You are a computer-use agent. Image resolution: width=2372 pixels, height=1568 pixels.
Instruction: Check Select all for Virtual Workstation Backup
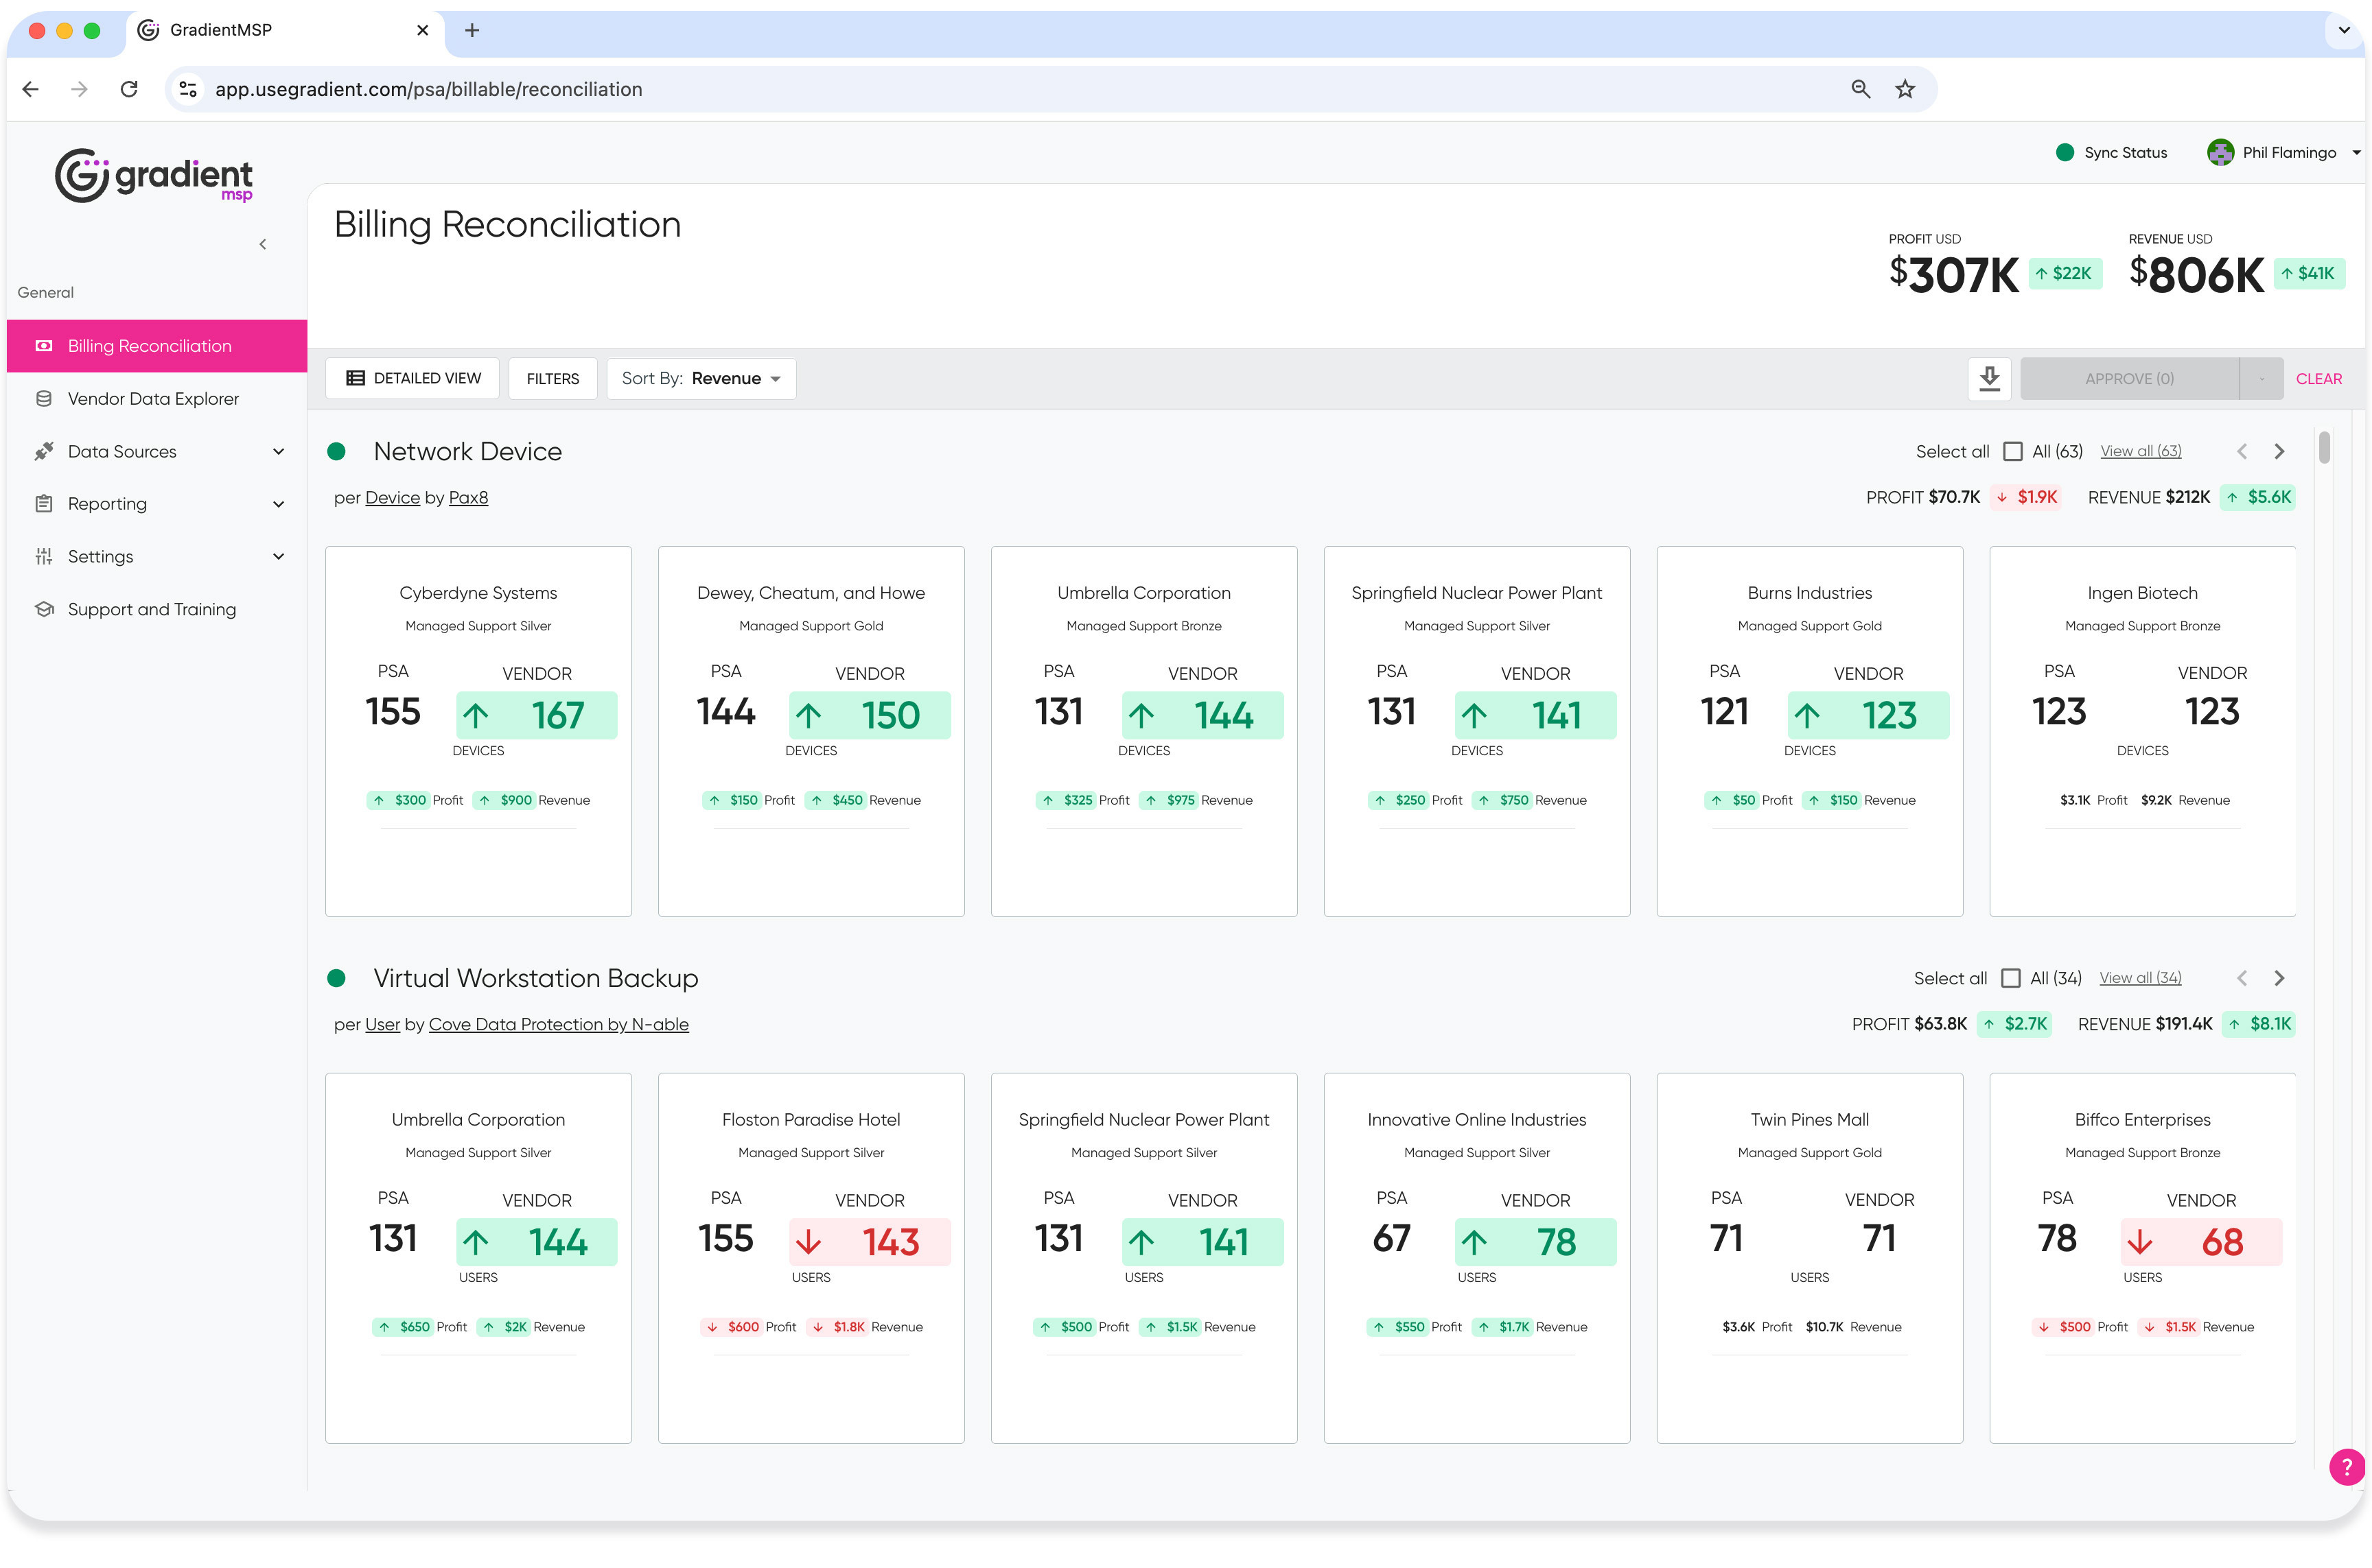pos(2010,979)
